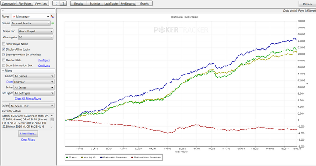The height and width of the screenshot is (166, 316).
Task: Open My Reports tab
Action: tap(128, 4)
